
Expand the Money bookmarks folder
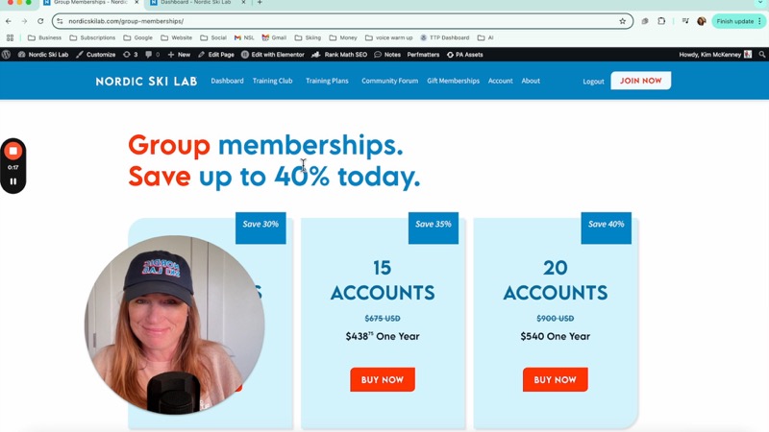click(x=343, y=37)
